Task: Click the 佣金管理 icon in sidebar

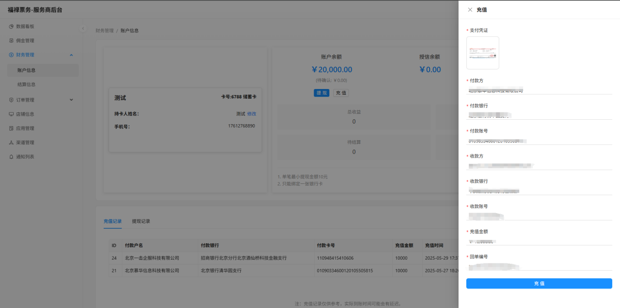Action: [x=11, y=41]
